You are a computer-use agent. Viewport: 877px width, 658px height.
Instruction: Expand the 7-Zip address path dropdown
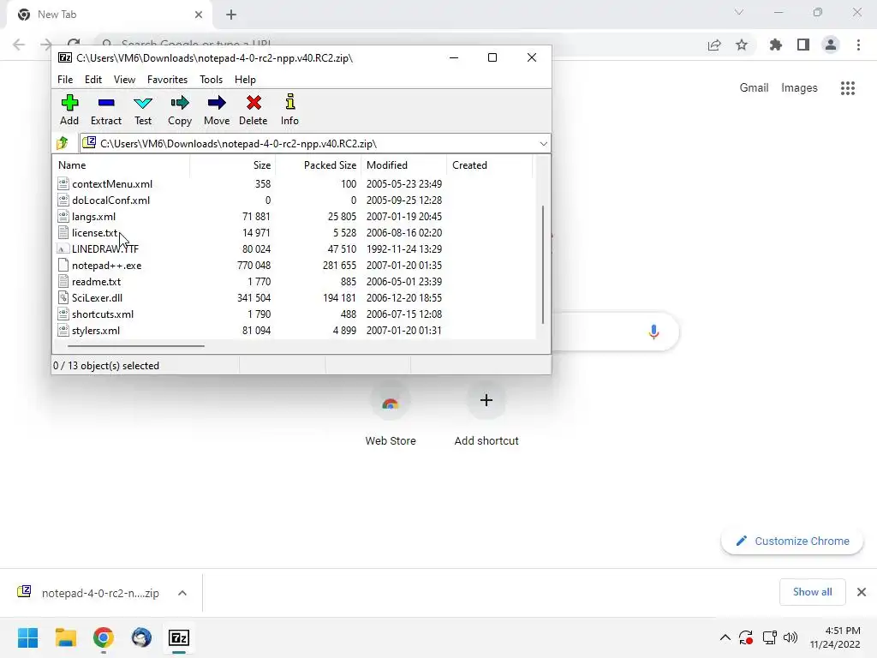(543, 144)
